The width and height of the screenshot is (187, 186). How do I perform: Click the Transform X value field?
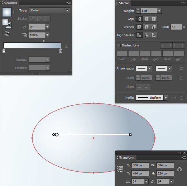point(140,165)
